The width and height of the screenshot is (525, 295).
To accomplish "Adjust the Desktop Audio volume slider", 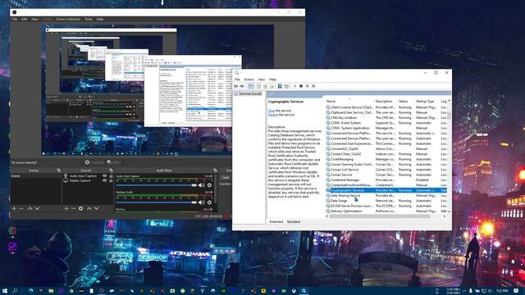I will [156, 202].
